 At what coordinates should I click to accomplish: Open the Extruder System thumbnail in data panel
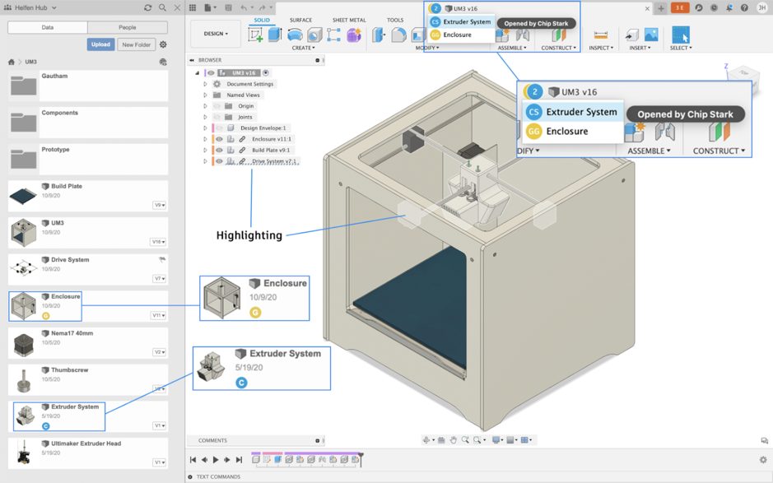(23, 416)
